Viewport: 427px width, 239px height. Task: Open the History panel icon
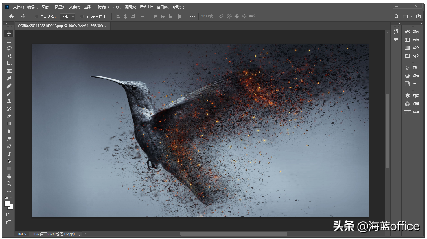(x=396, y=31)
